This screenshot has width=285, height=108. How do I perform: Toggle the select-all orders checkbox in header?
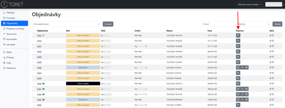pos(33,31)
